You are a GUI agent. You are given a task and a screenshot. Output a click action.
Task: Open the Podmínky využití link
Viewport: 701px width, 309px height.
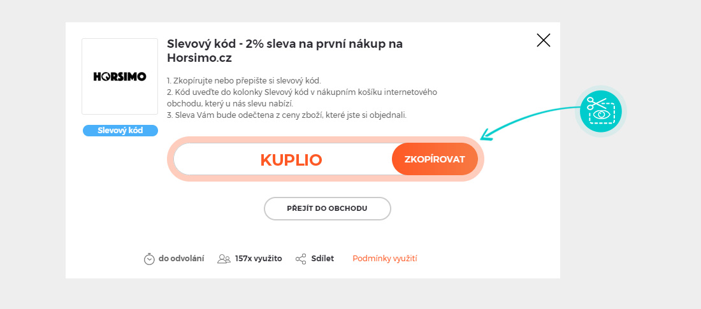385,259
